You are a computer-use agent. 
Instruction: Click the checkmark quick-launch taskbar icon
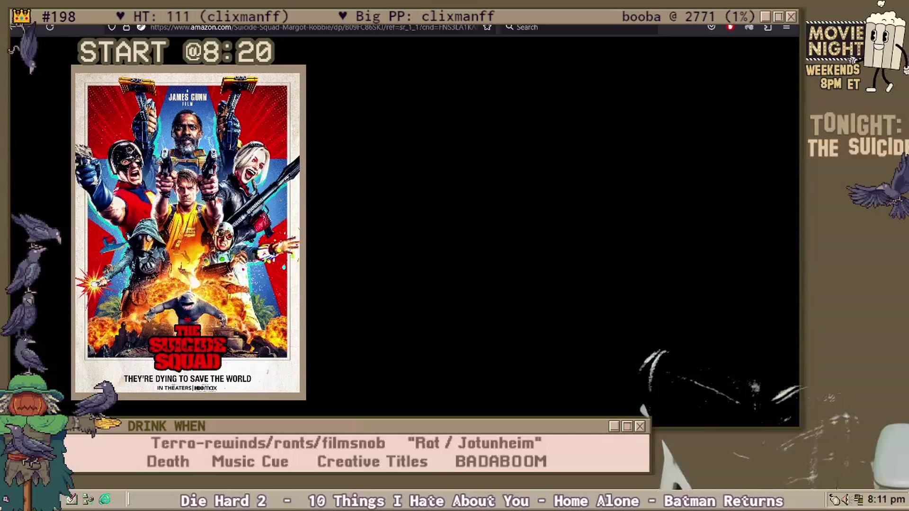(x=71, y=499)
